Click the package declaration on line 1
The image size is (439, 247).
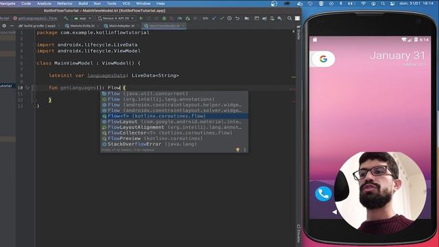pos(93,32)
